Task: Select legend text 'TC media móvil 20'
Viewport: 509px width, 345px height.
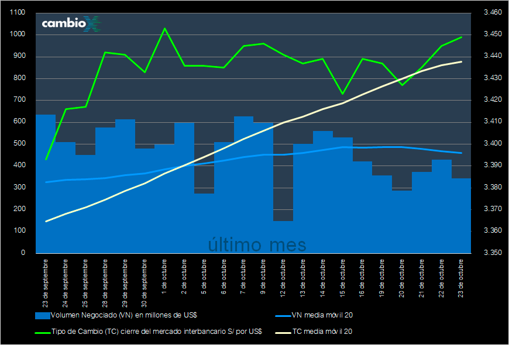Action: click(322, 332)
